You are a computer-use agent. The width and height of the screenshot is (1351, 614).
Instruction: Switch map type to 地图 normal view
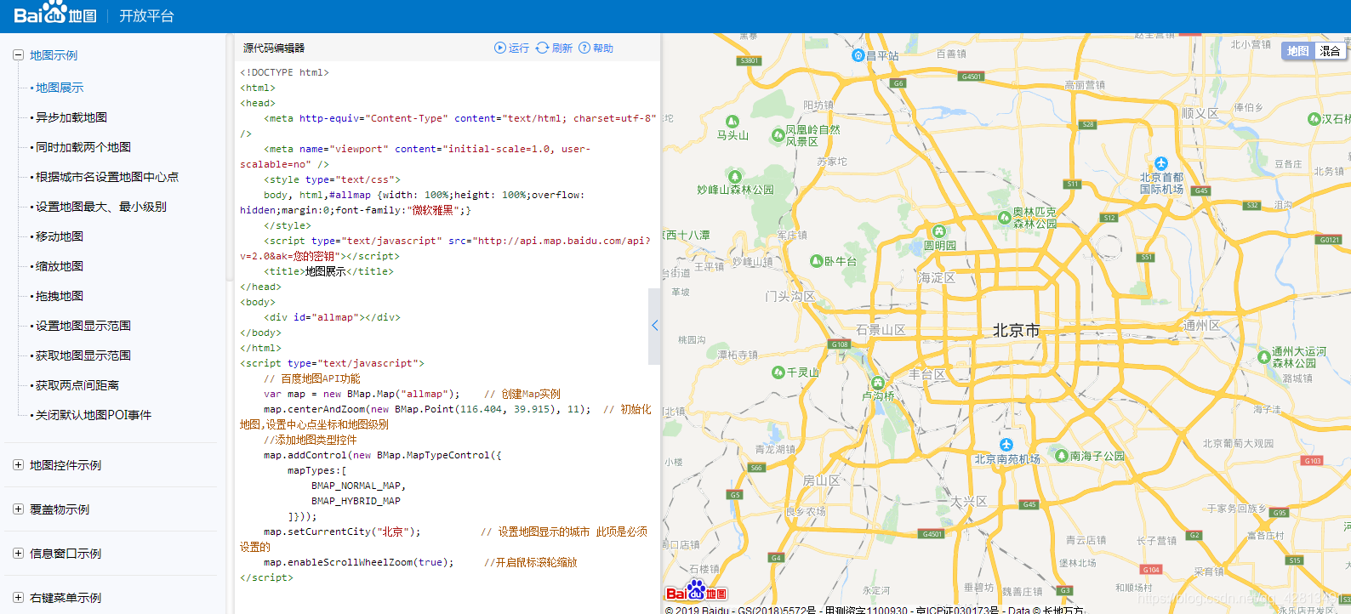(x=1298, y=51)
